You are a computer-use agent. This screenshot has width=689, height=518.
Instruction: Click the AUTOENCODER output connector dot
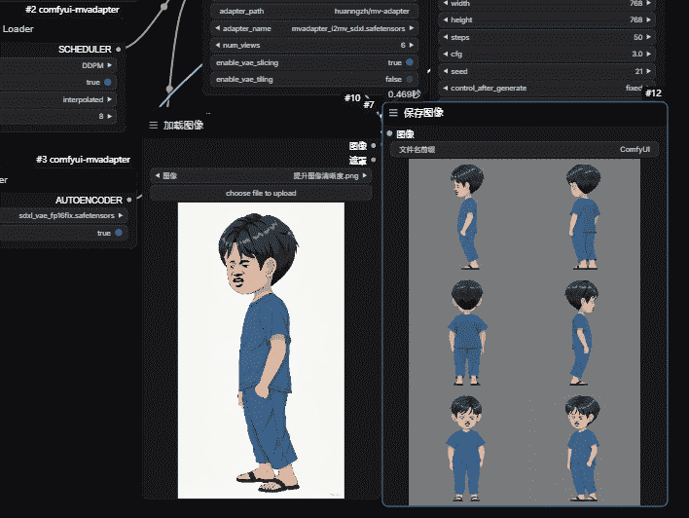tap(129, 200)
